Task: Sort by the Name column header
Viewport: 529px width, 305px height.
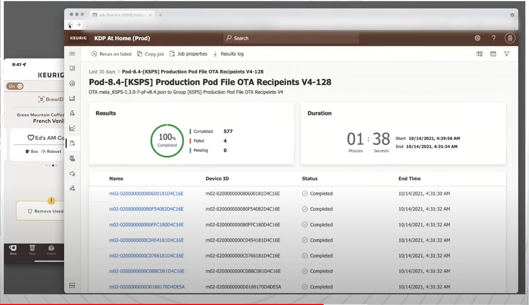Action: pyautogui.click(x=116, y=179)
